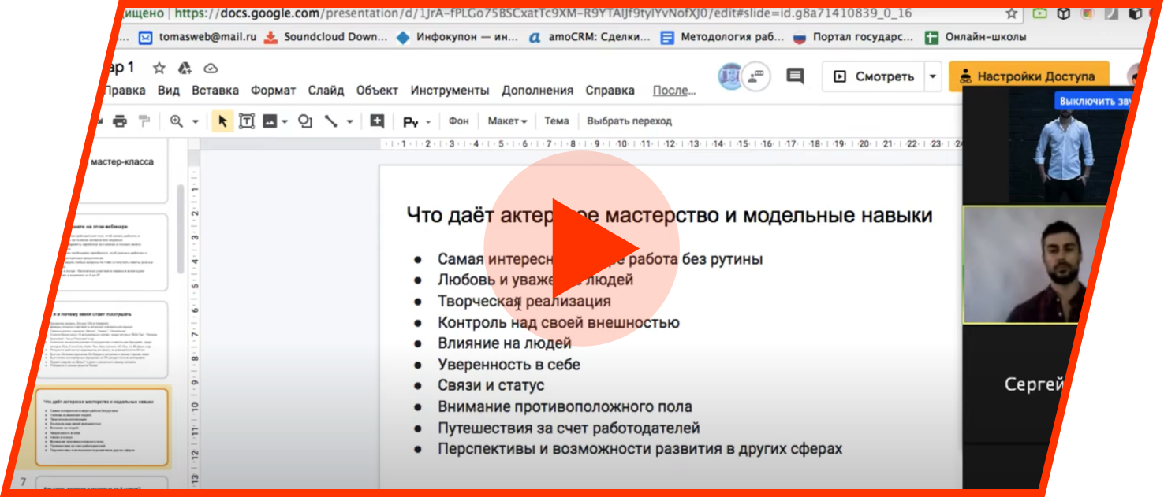The width and height of the screenshot is (1164, 497).
Task: Click the insert image icon
Action: (270, 121)
